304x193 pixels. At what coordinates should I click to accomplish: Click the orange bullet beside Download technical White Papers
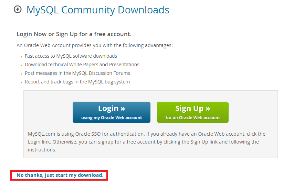21,65
